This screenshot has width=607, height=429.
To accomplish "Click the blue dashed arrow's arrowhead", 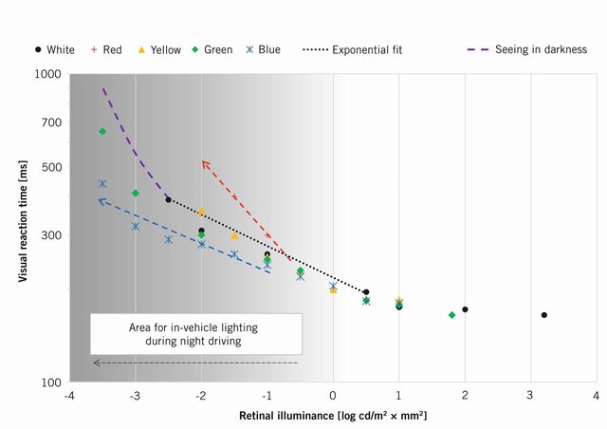I will point(101,200).
